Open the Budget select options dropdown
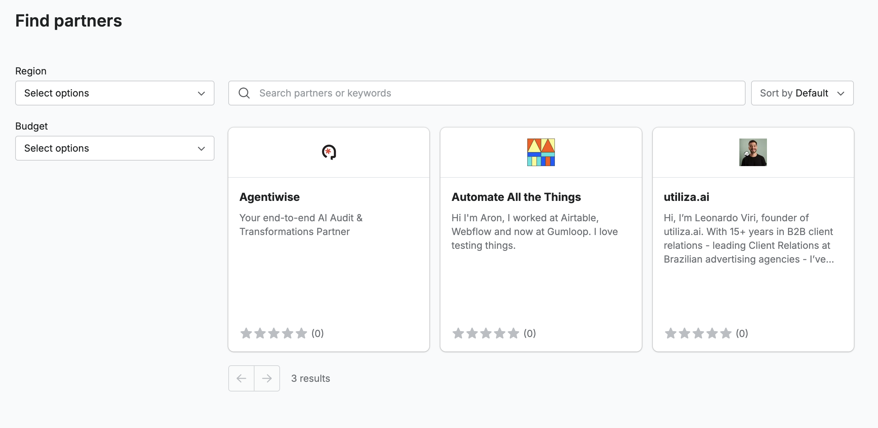Image resolution: width=878 pixels, height=428 pixels. pos(115,148)
